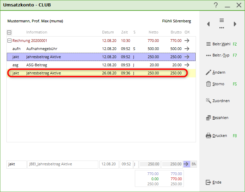Click the next record right arrow
This screenshot has width=245, height=192.
(x=235, y=24)
